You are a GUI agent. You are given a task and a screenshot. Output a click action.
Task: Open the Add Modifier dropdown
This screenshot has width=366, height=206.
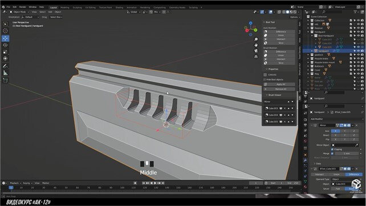[x=336, y=119]
